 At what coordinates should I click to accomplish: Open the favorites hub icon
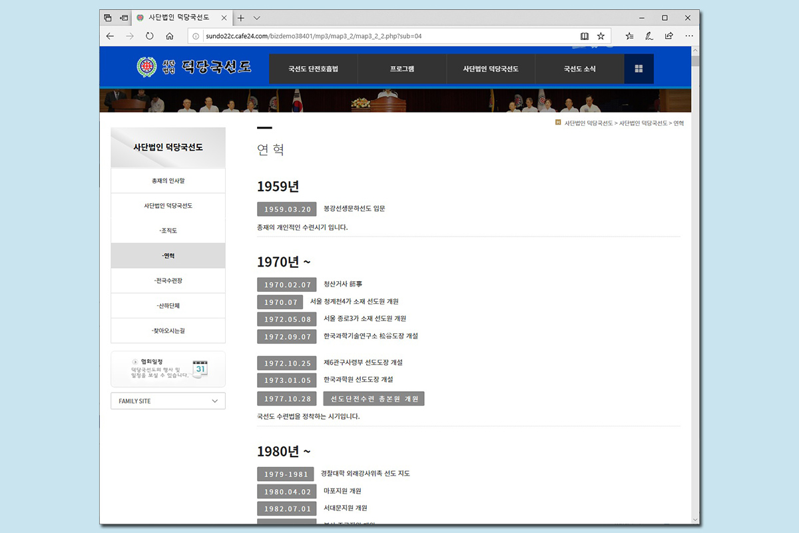click(x=629, y=36)
